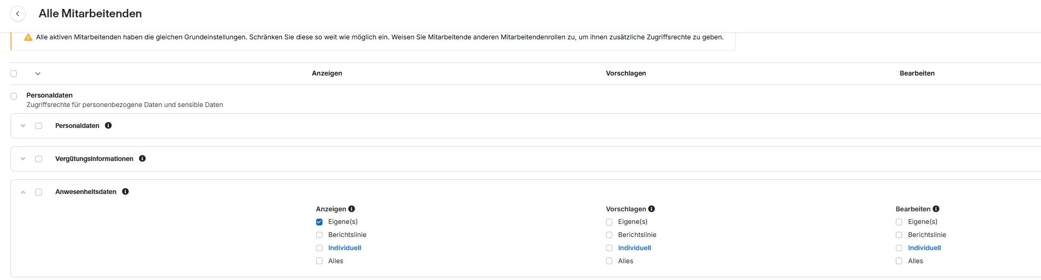Screen dimensions: 1041x280
Task: Check Individuell checkbox under Vorschlagen
Action: (609, 248)
